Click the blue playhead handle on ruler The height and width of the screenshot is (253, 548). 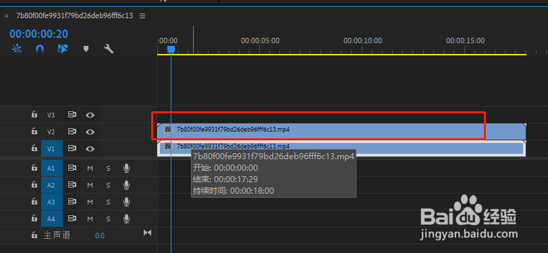171,50
